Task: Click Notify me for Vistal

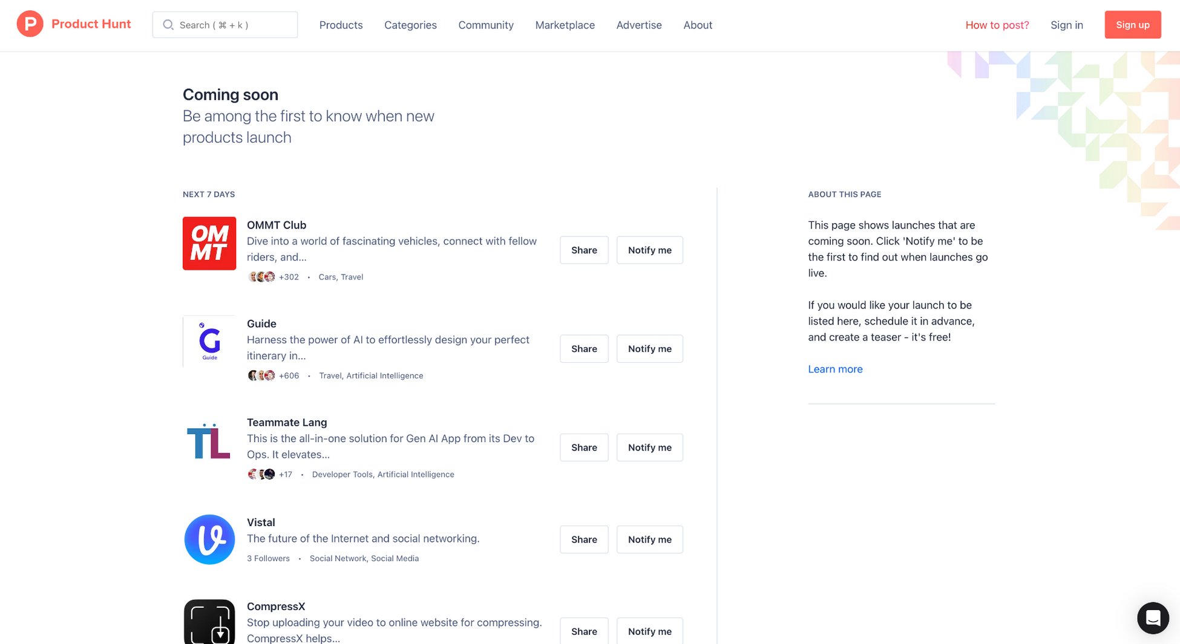Action: (650, 539)
